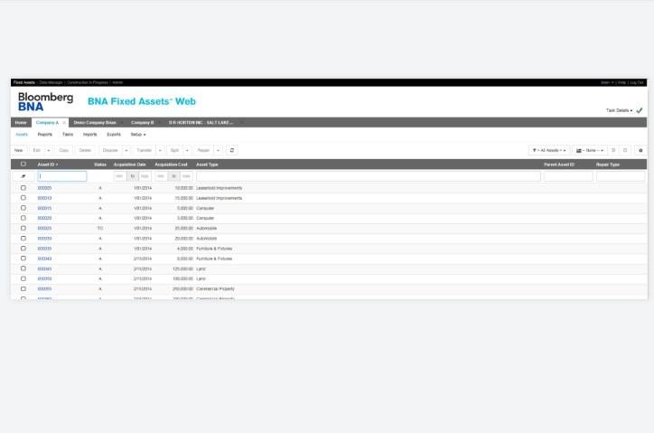Image resolution: width=654 pixels, height=433 pixels.
Task: Click the Log Out link
Action: [x=637, y=82]
